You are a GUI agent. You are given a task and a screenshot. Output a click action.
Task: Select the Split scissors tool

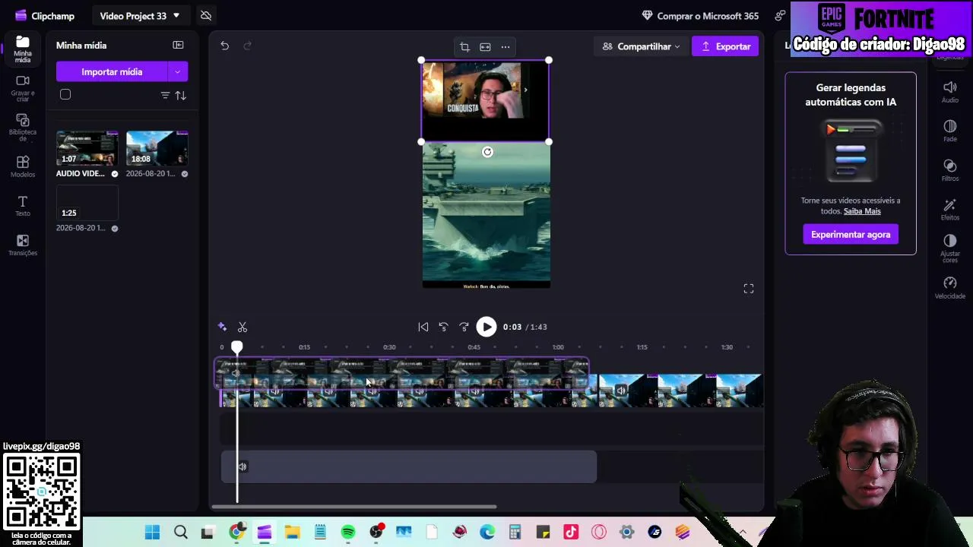[242, 327]
